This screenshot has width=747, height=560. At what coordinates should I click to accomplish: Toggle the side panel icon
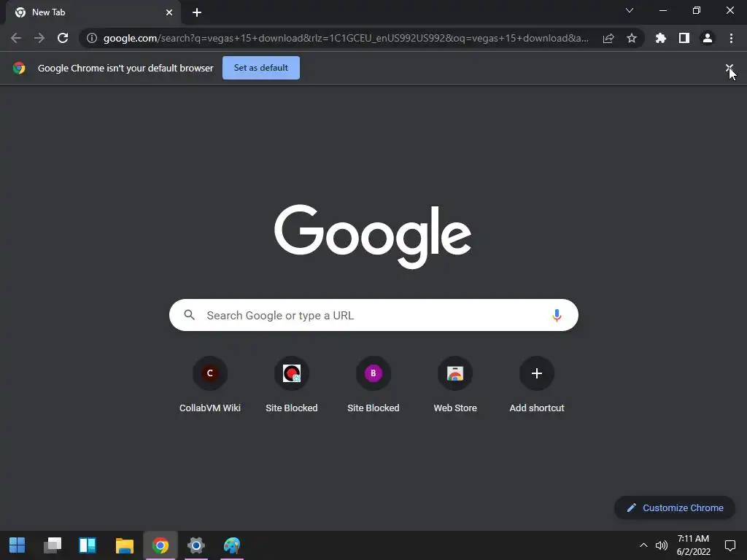point(684,38)
